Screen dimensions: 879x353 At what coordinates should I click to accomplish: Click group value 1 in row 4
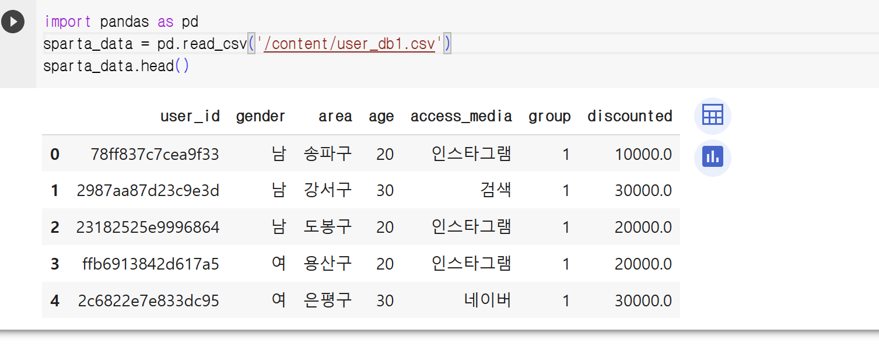pyautogui.click(x=566, y=301)
